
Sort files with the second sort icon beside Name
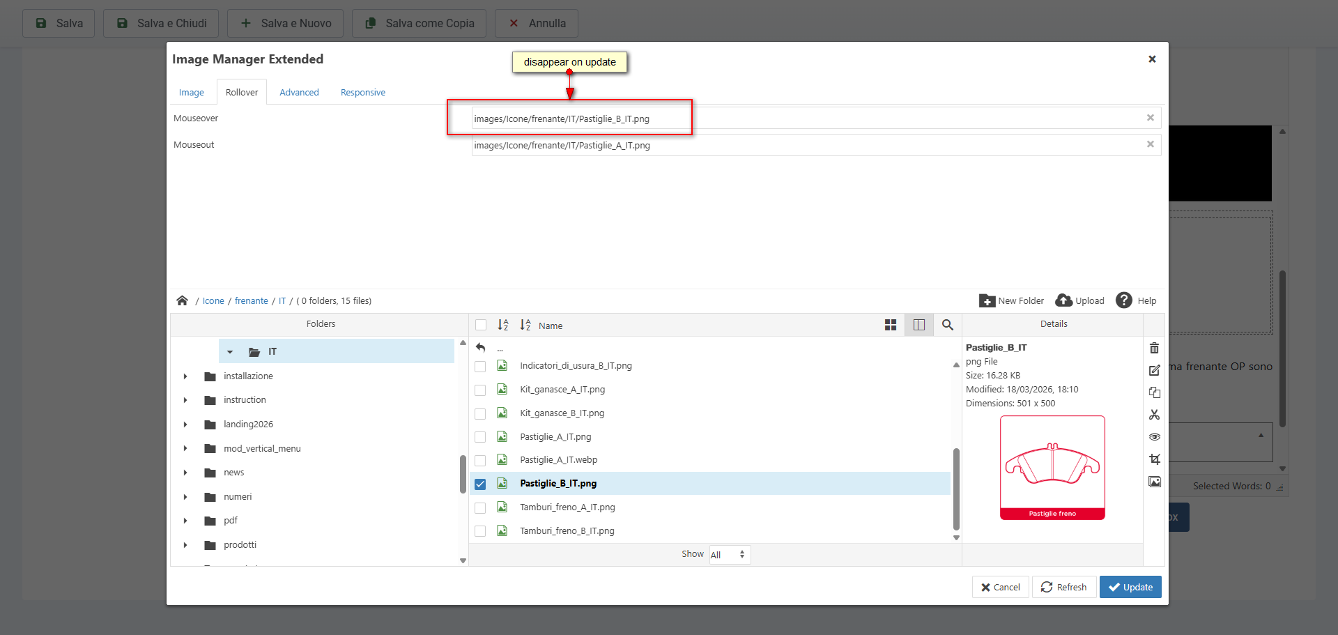tap(525, 325)
